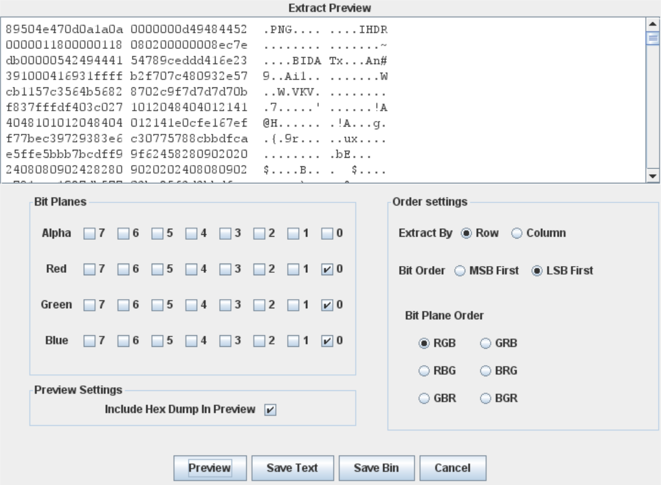Select GBR bit plane order
The image size is (661, 485).
click(x=424, y=398)
